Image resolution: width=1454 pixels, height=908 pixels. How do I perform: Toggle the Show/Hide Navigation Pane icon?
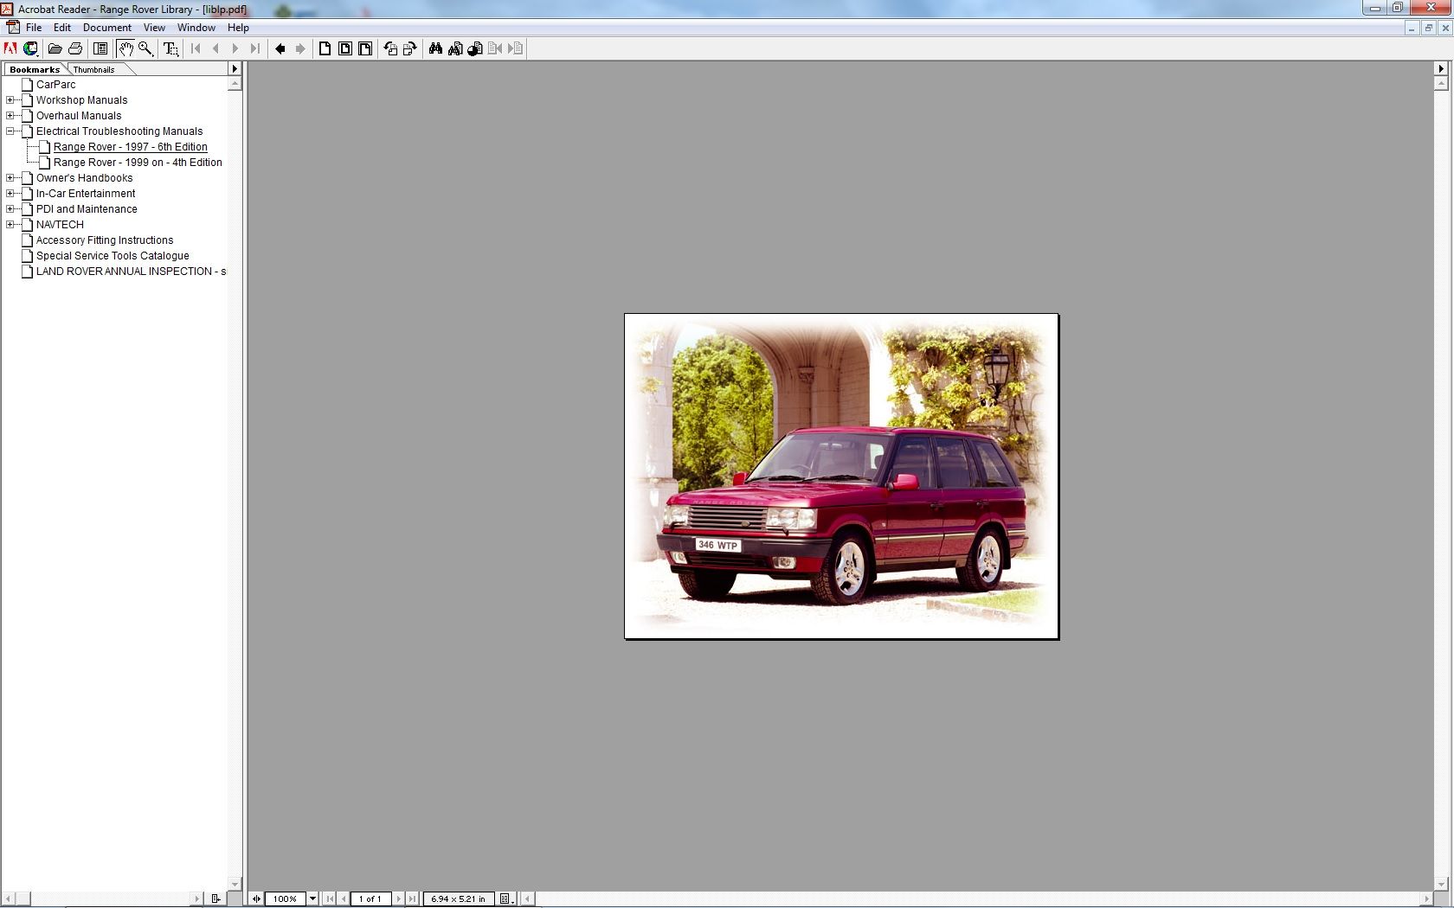point(100,49)
